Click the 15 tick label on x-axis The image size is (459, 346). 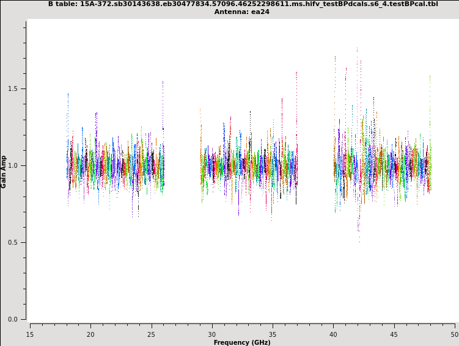pyautogui.click(x=30, y=334)
